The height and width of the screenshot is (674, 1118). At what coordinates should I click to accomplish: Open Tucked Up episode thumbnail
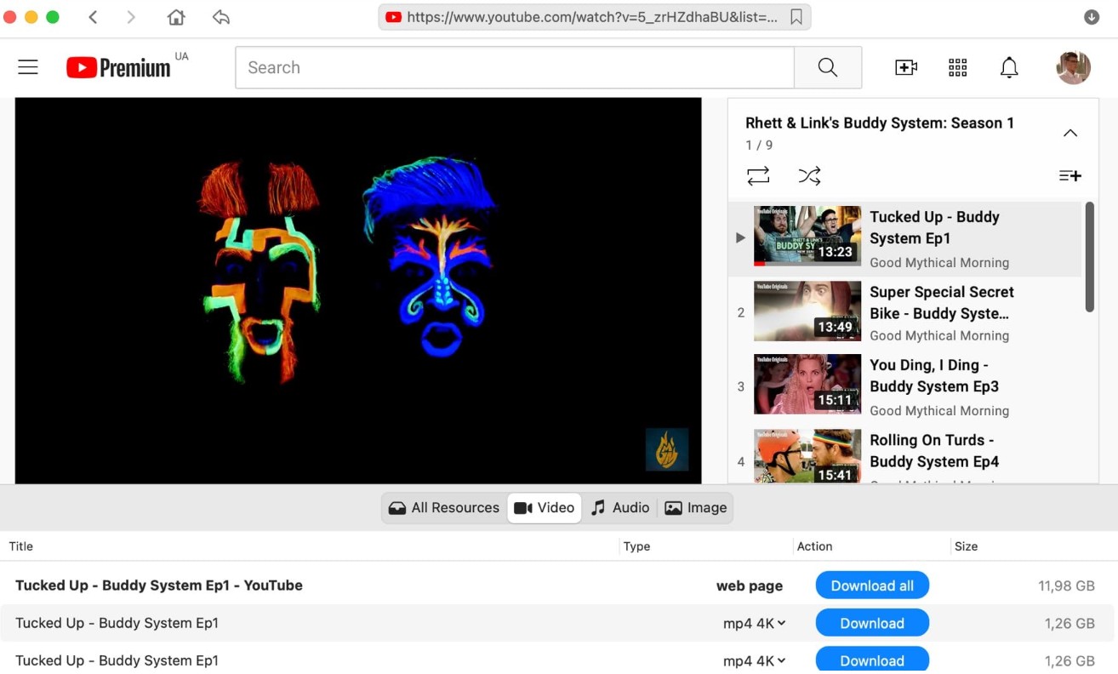click(x=807, y=236)
